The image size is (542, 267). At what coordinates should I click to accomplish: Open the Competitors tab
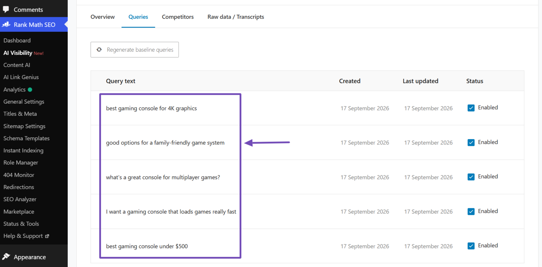pos(178,17)
